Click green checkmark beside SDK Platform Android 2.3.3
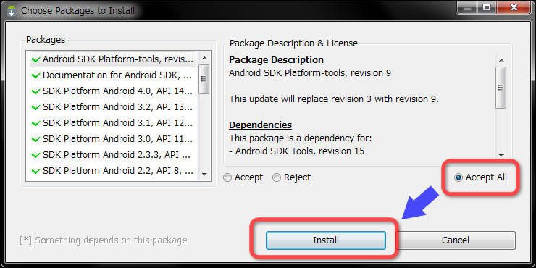The width and height of the screenshot is (536, 268). [x=35, y=155]
